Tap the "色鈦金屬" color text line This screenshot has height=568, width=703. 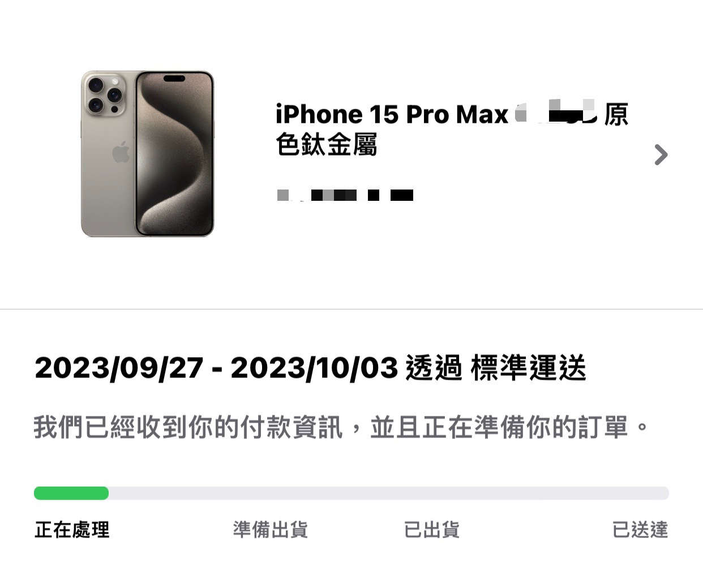click(x=327, y=144)
